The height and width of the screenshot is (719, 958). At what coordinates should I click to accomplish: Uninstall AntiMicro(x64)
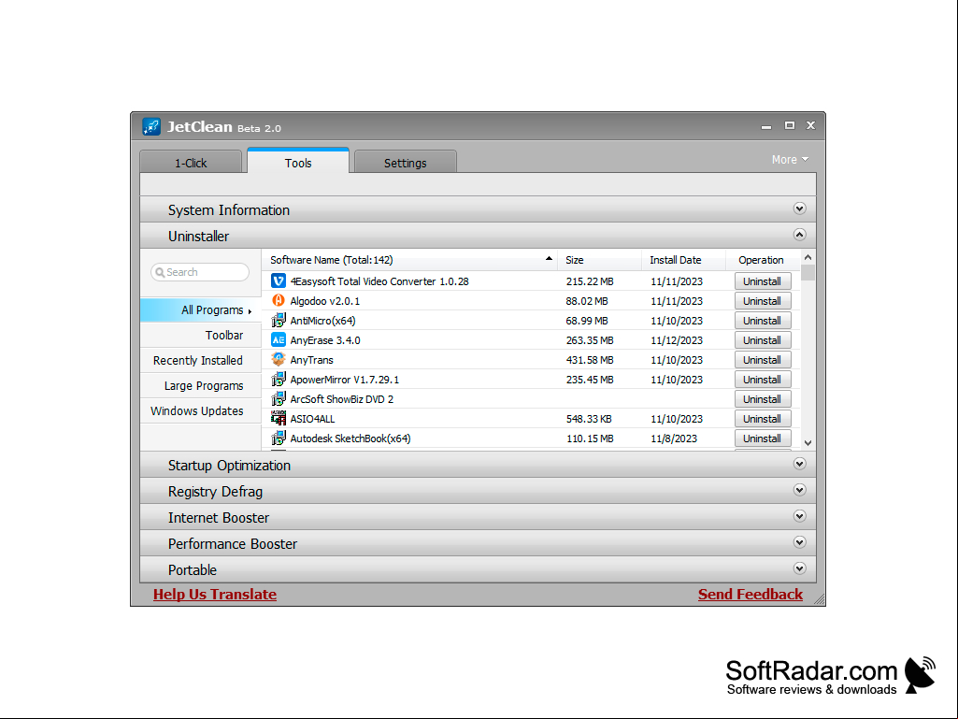[763, 321]
